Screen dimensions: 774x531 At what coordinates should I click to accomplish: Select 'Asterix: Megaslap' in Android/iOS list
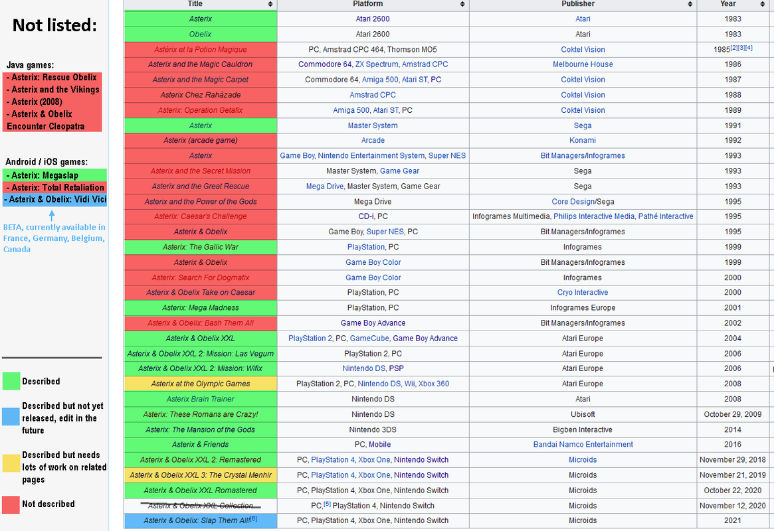[x=54, y=175]
